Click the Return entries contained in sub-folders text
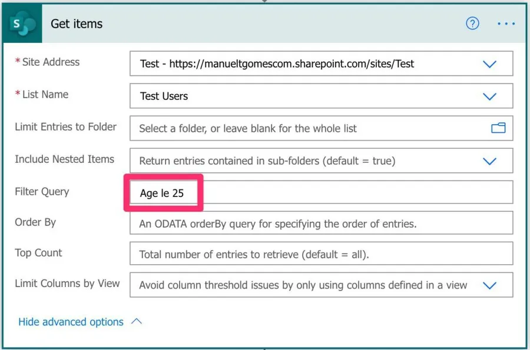 coord(267,161)
